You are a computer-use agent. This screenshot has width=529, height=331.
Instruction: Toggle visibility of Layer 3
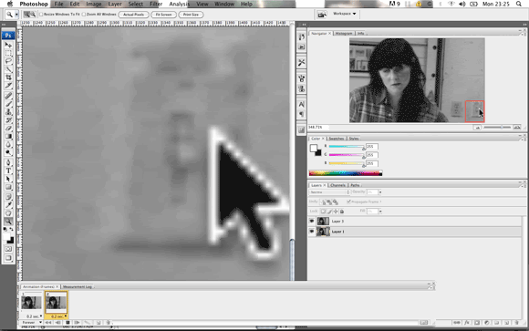(312, 222)
